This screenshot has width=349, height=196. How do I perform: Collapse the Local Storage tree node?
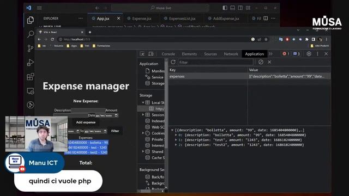(143, 102)
